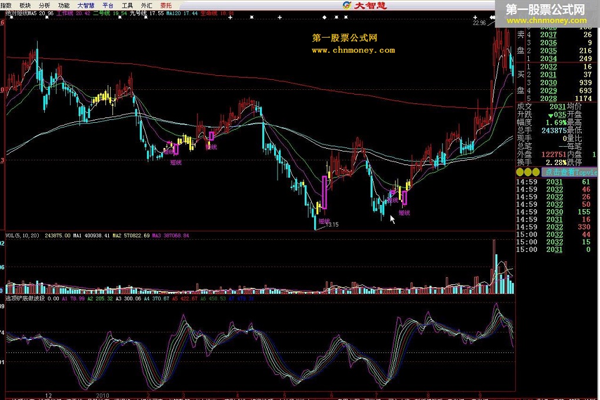
Task: Click buy level 3 price 2030 in order book
Action: click(548, 83)
